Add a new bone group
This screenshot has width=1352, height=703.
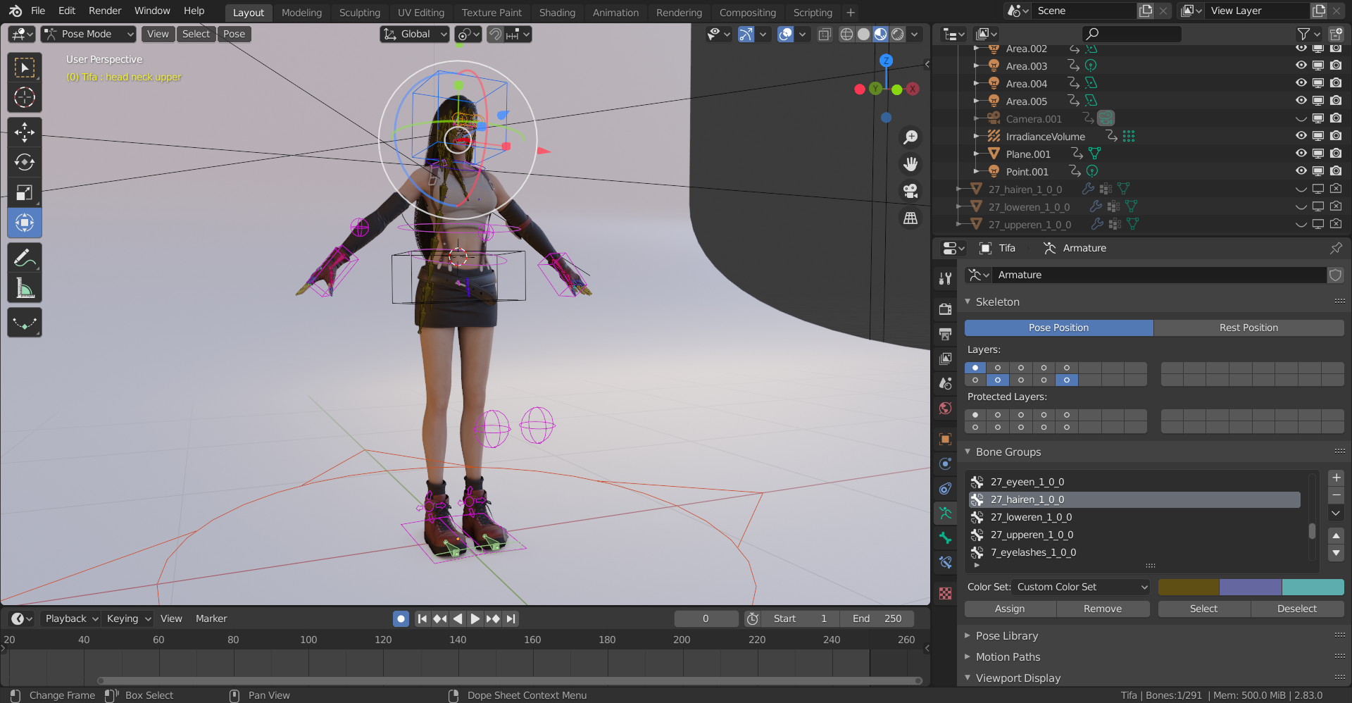1336,478
